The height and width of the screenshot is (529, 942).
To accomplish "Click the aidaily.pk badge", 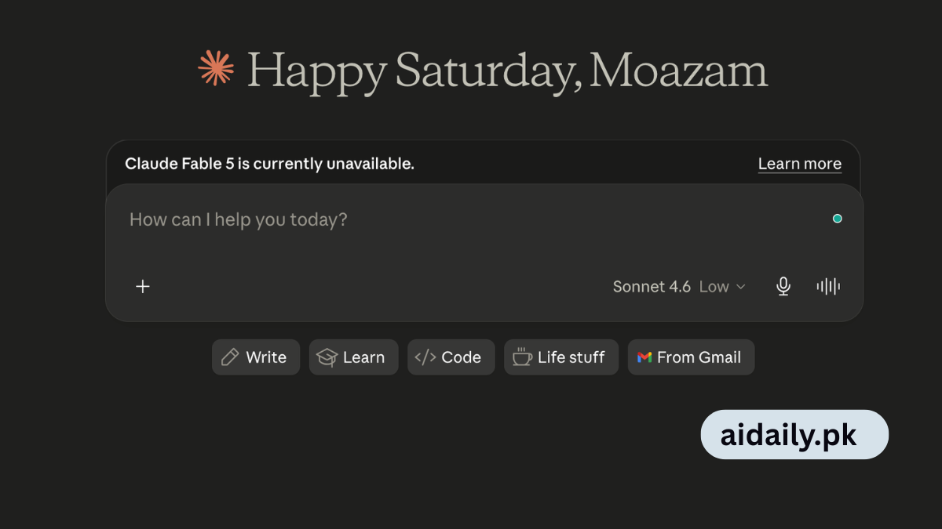I will click(x=794, y=434).
